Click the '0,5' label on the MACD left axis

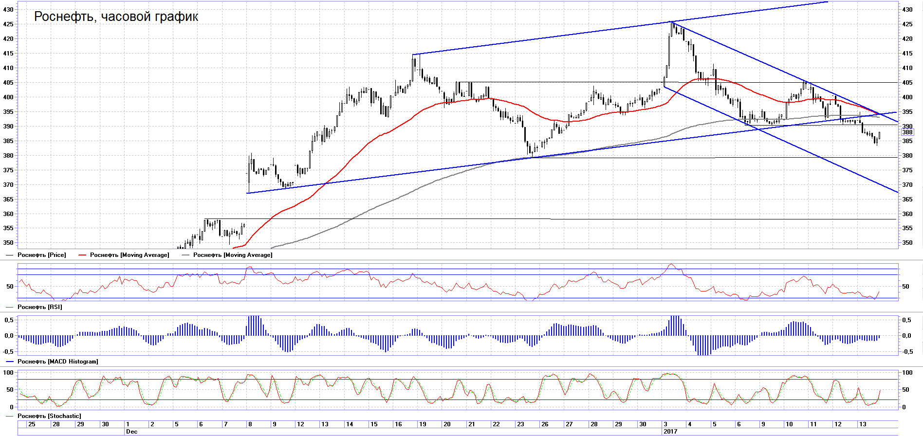click(9, 320)
